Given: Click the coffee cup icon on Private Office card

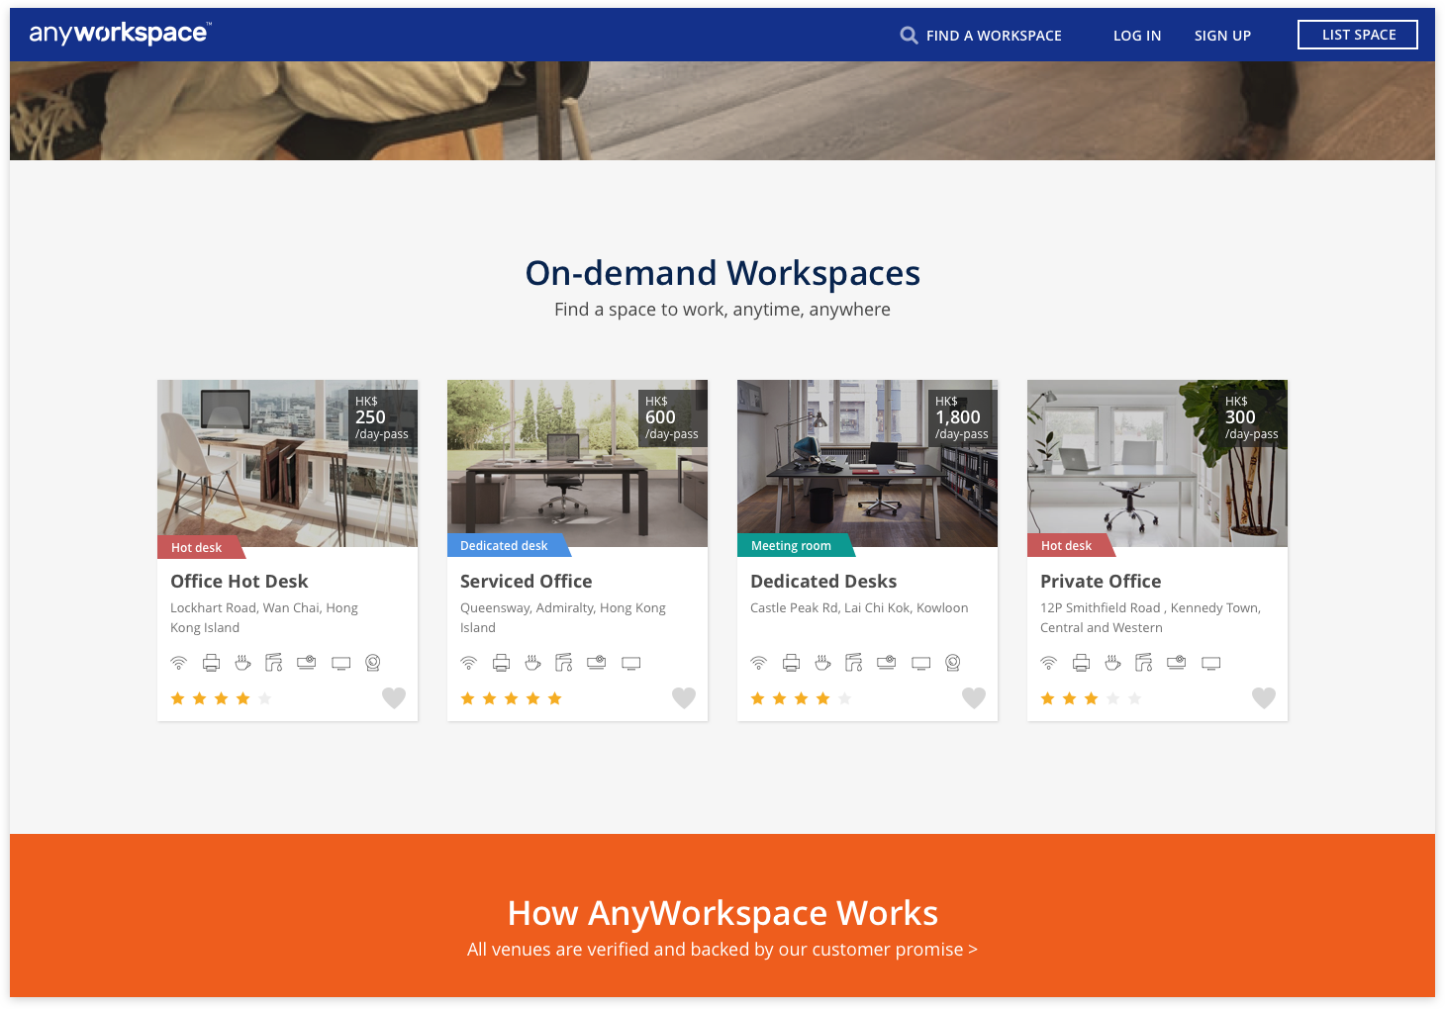Looking at the screenshot, I should click(1112, 663).
